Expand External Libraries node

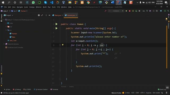4,44
